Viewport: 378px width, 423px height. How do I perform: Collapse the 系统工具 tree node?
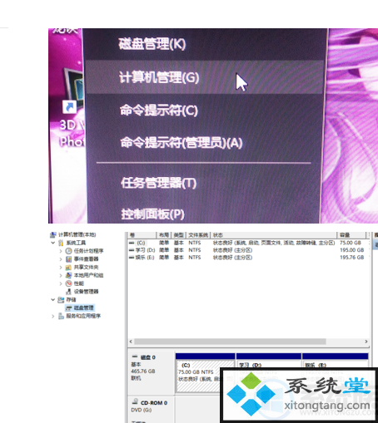click(53, 243)
